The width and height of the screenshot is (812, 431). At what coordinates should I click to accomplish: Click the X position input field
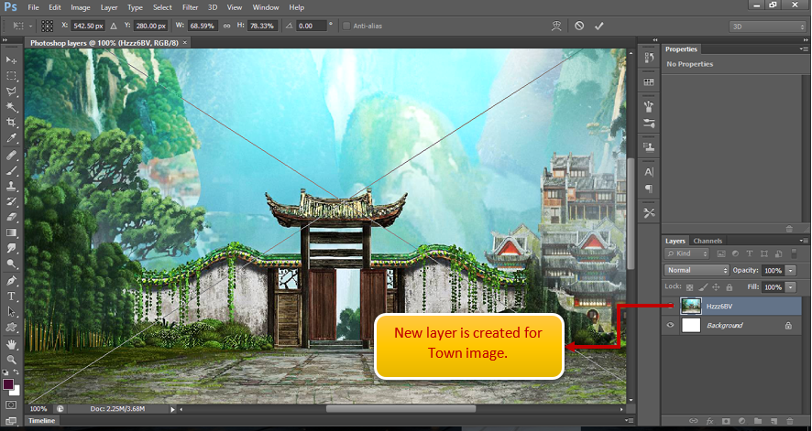[x=88, y=26]
